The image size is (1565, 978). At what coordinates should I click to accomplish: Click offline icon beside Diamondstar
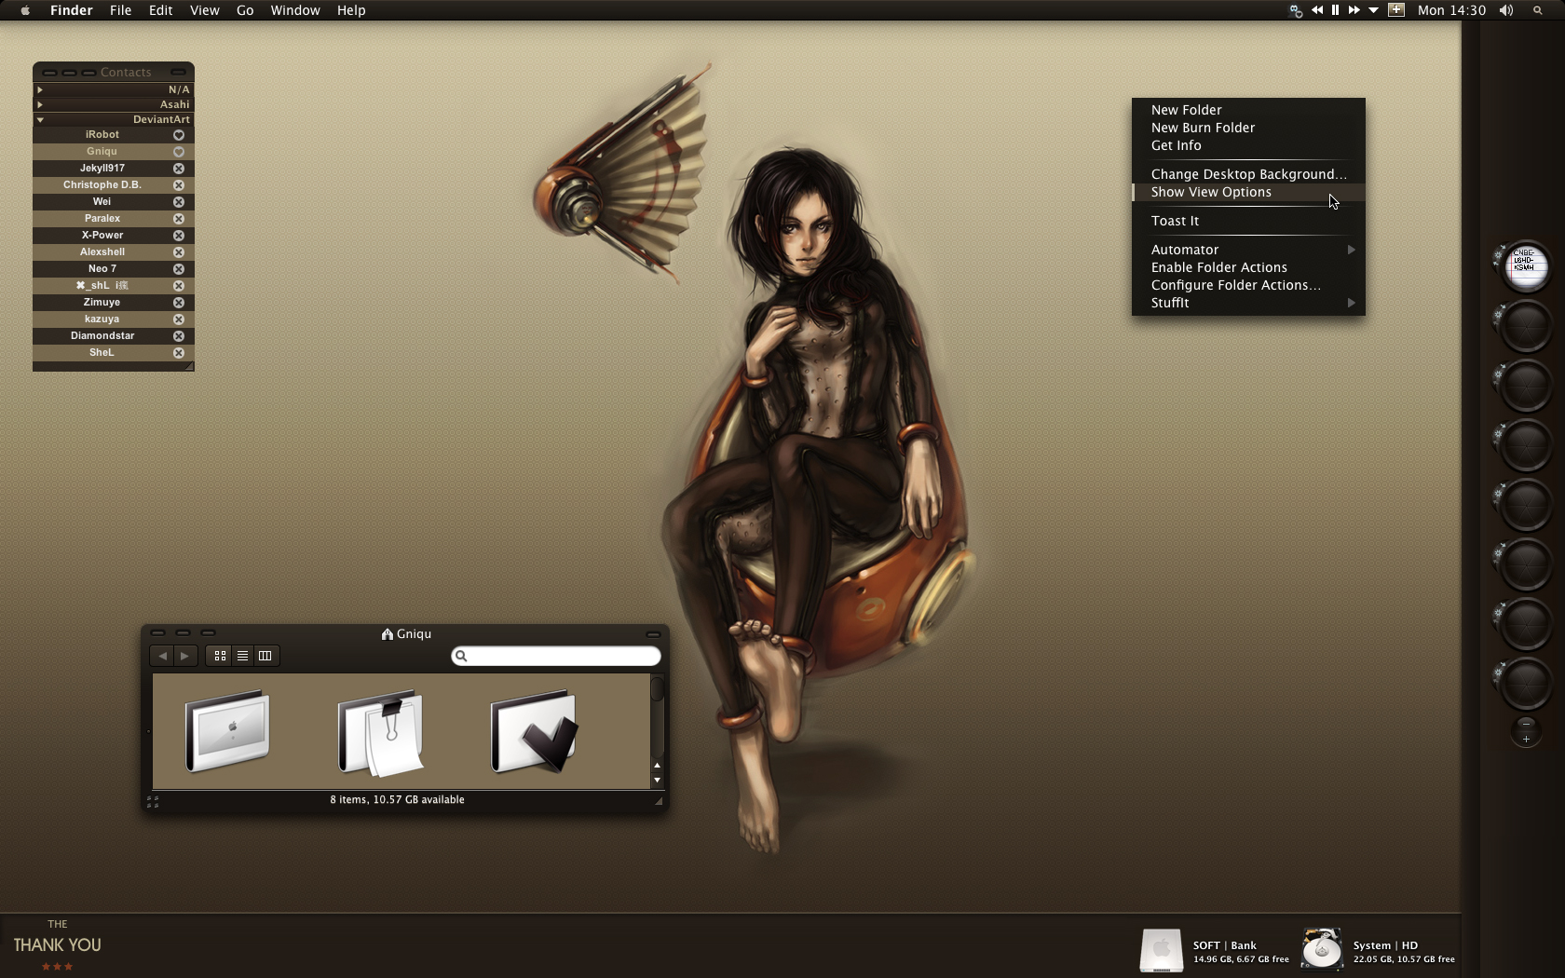pyautogui.click(x=179, y=336)
